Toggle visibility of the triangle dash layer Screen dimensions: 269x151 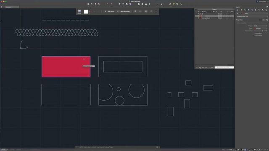coord(199,18)
